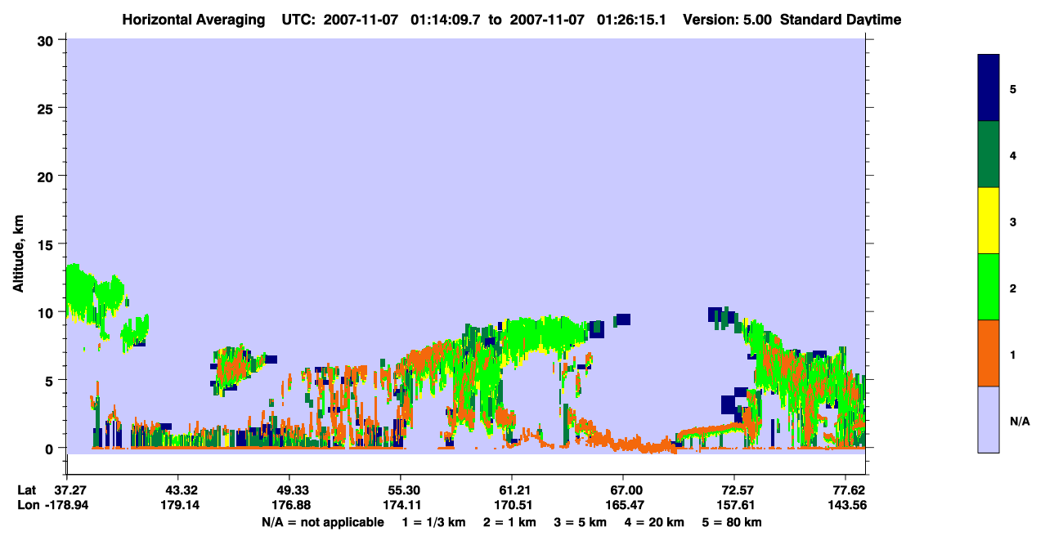Image resolution: width=1063 pixels, height=545 pixels.
Task: Click the bright green colorbar segment labeled 2
Action: pos(989,287)
